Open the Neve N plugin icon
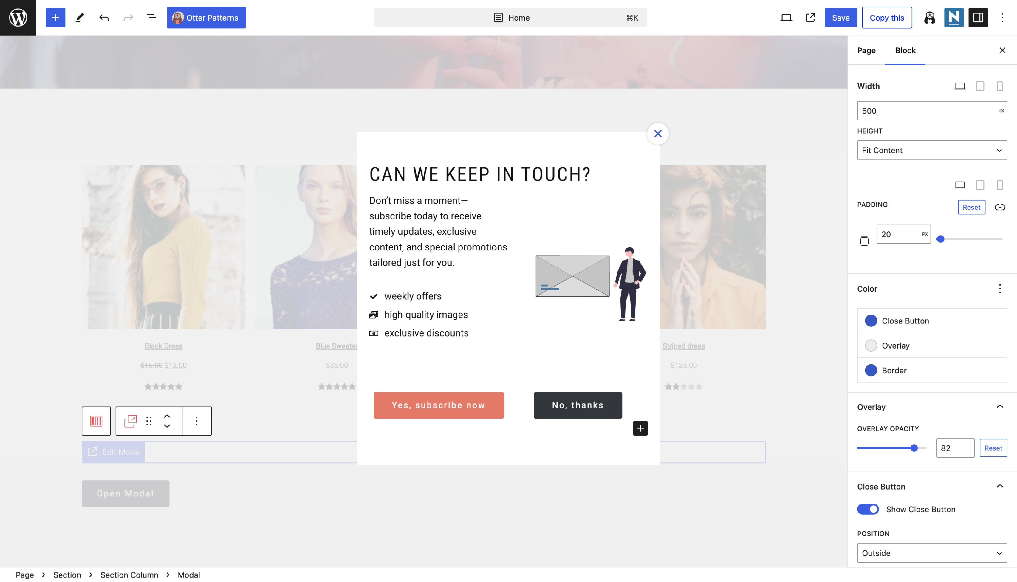The height and width of the screenshot is (582, 1017). click(953, 18)
